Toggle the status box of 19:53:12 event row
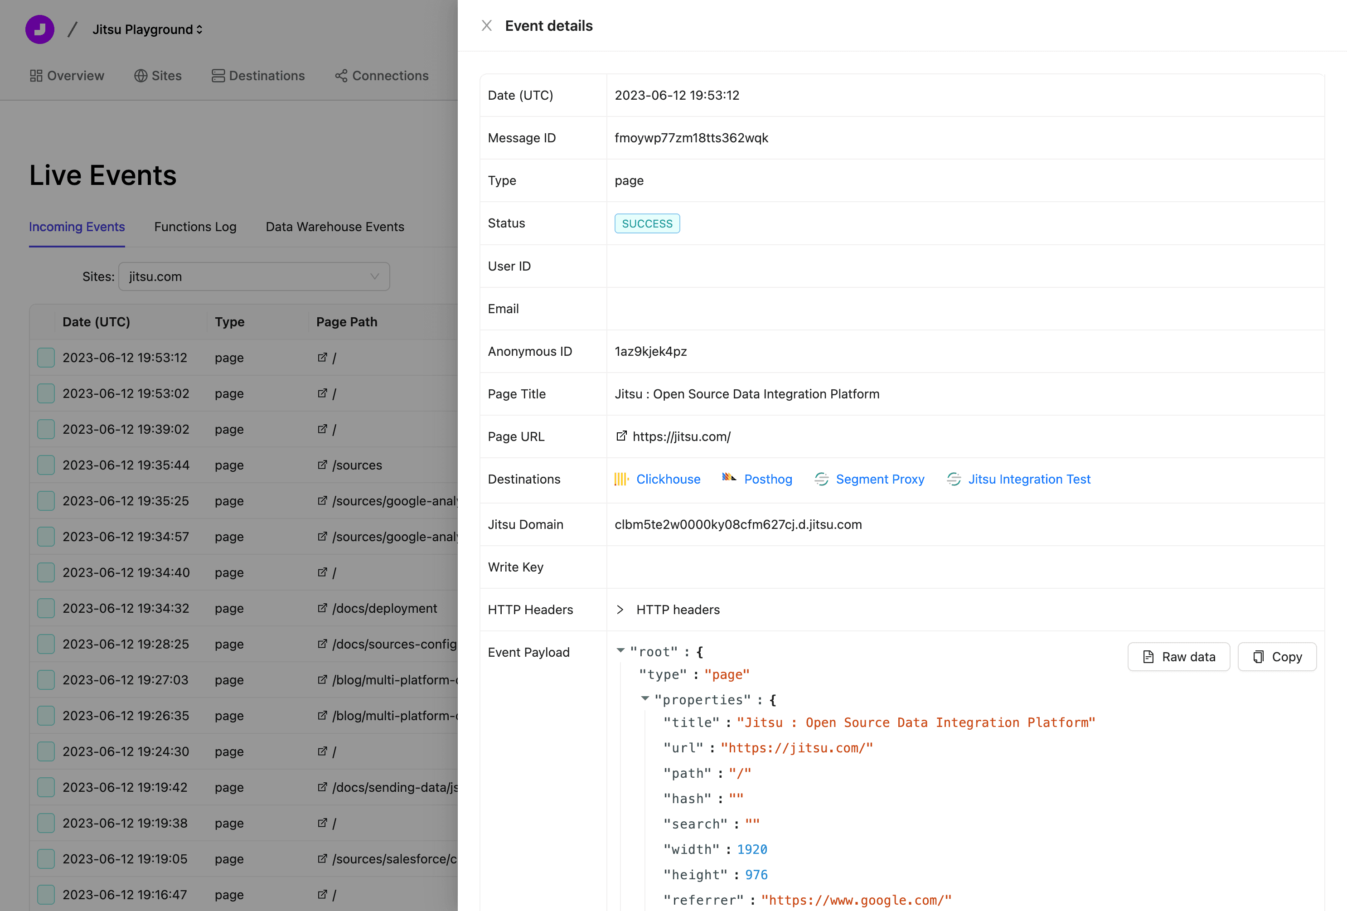Viewport: 1347px width, 911px height. (x=46, y=358)
